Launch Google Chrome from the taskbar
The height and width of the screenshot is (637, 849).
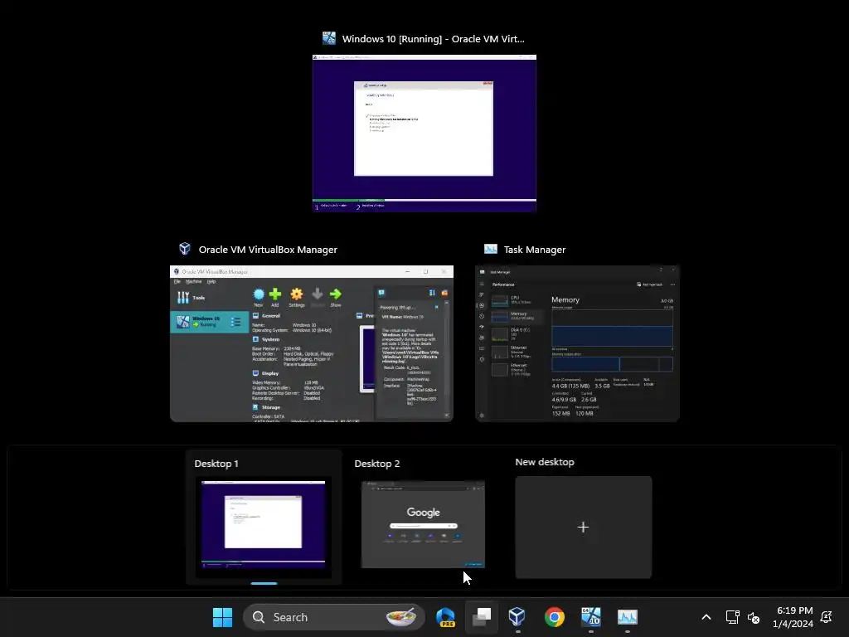click(x=554, y=617)
